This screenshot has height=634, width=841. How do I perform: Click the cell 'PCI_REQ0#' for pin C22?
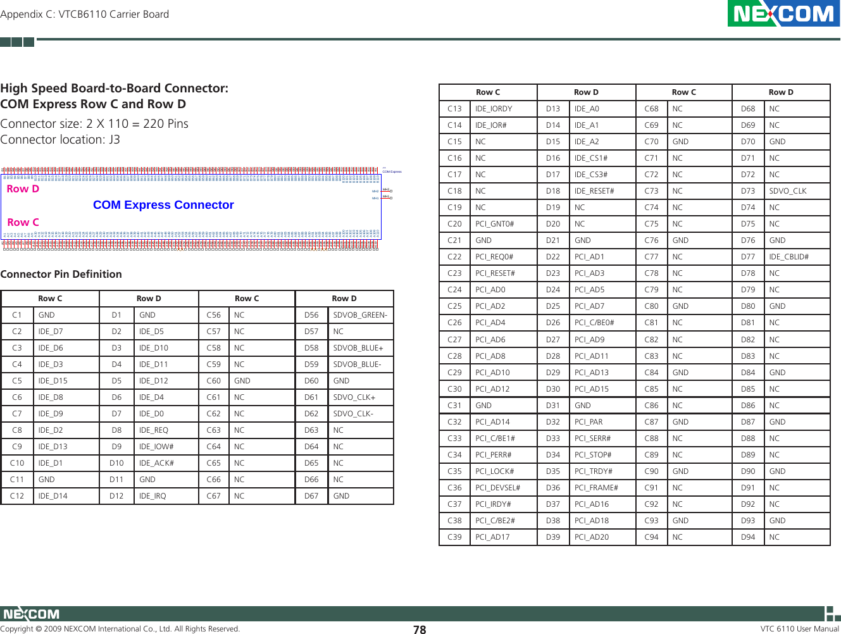tap(503, 257)
